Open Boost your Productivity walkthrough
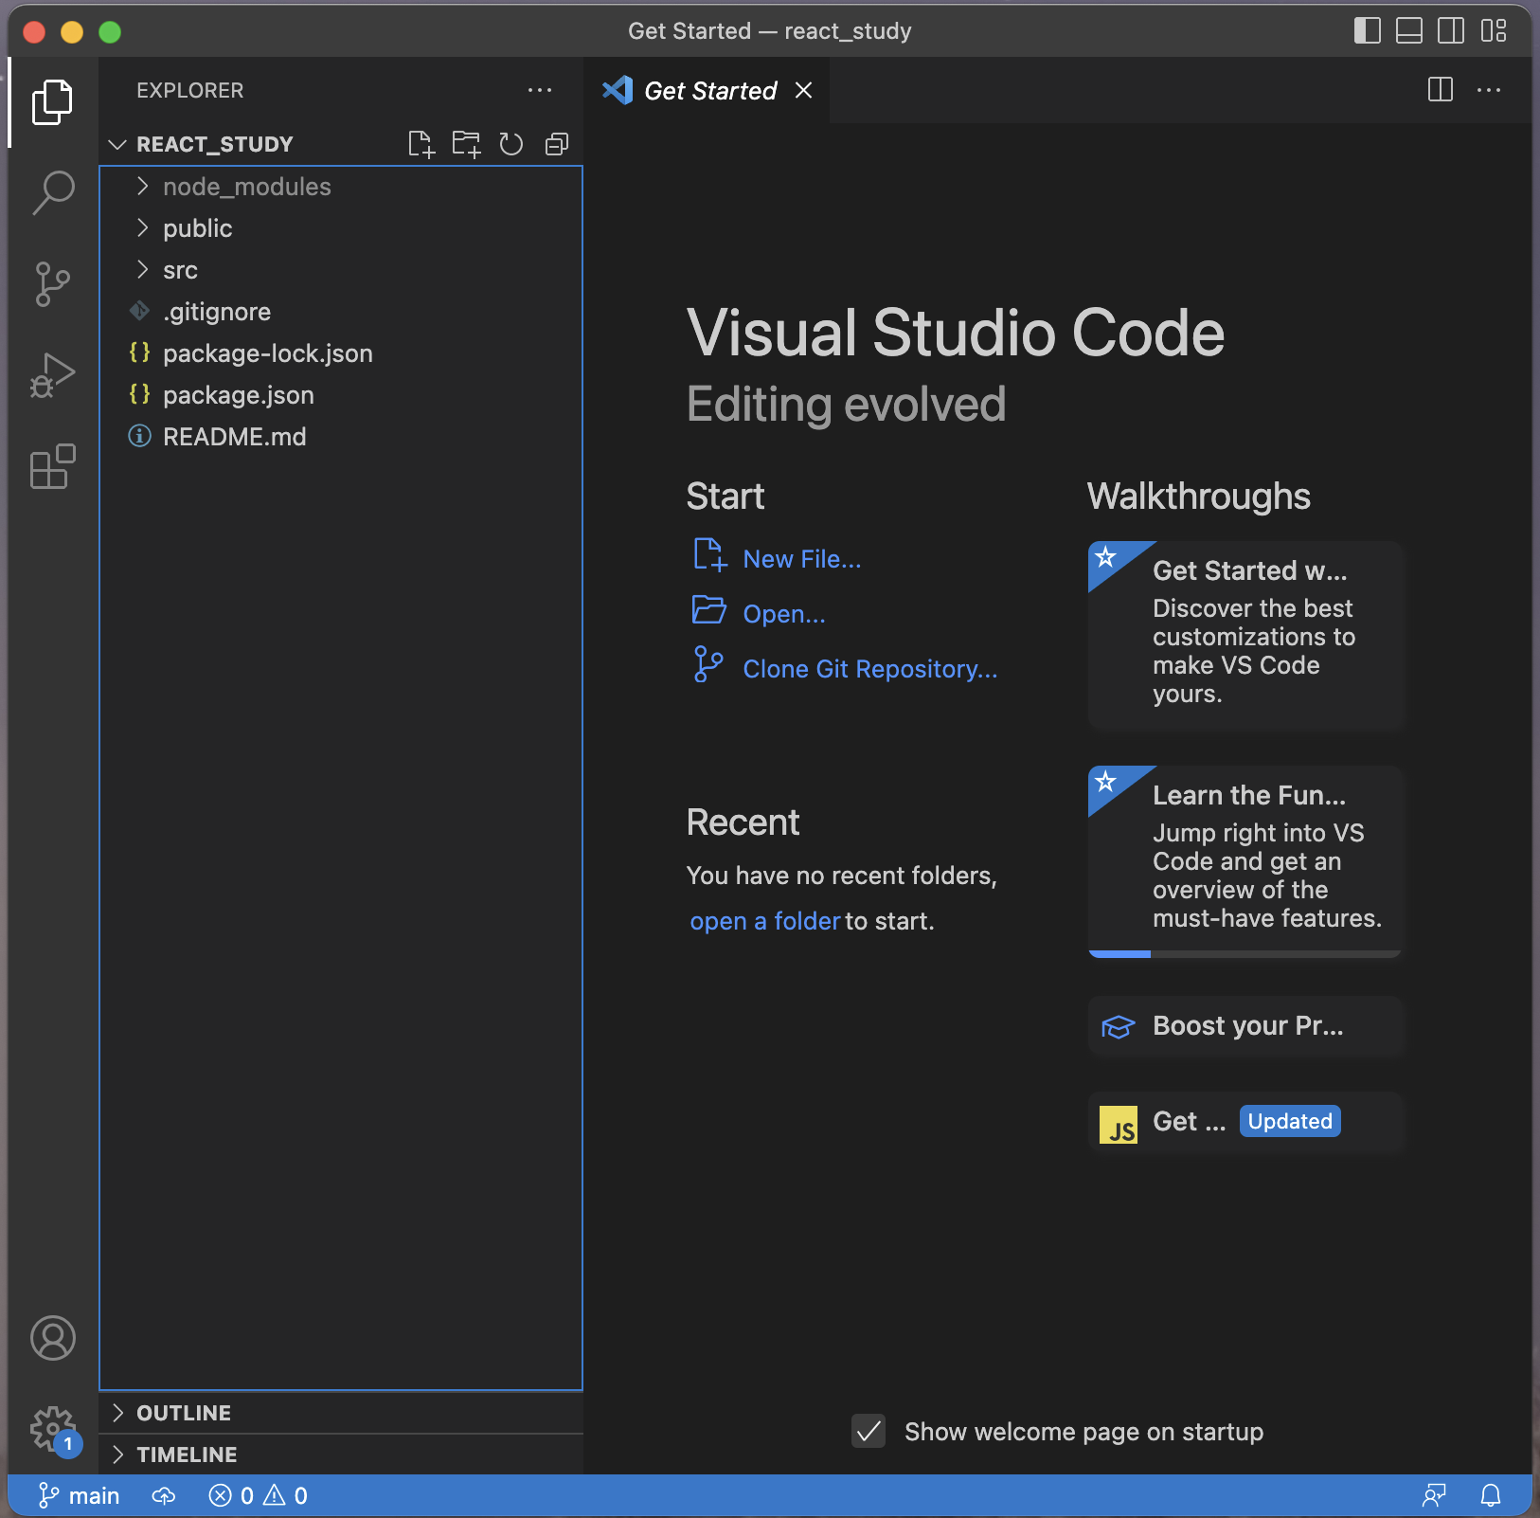The image size is (1540, 1518). point(1245,1026)
